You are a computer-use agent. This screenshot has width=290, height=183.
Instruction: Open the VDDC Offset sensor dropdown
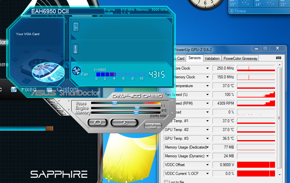208,165
